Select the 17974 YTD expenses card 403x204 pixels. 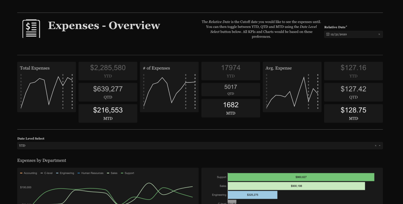231,71
